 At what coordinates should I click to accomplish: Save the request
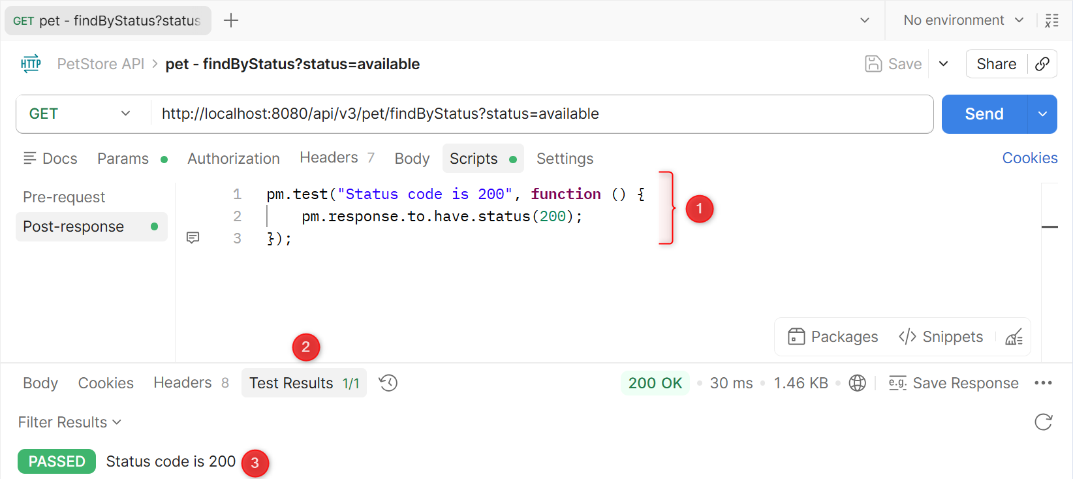893,64
